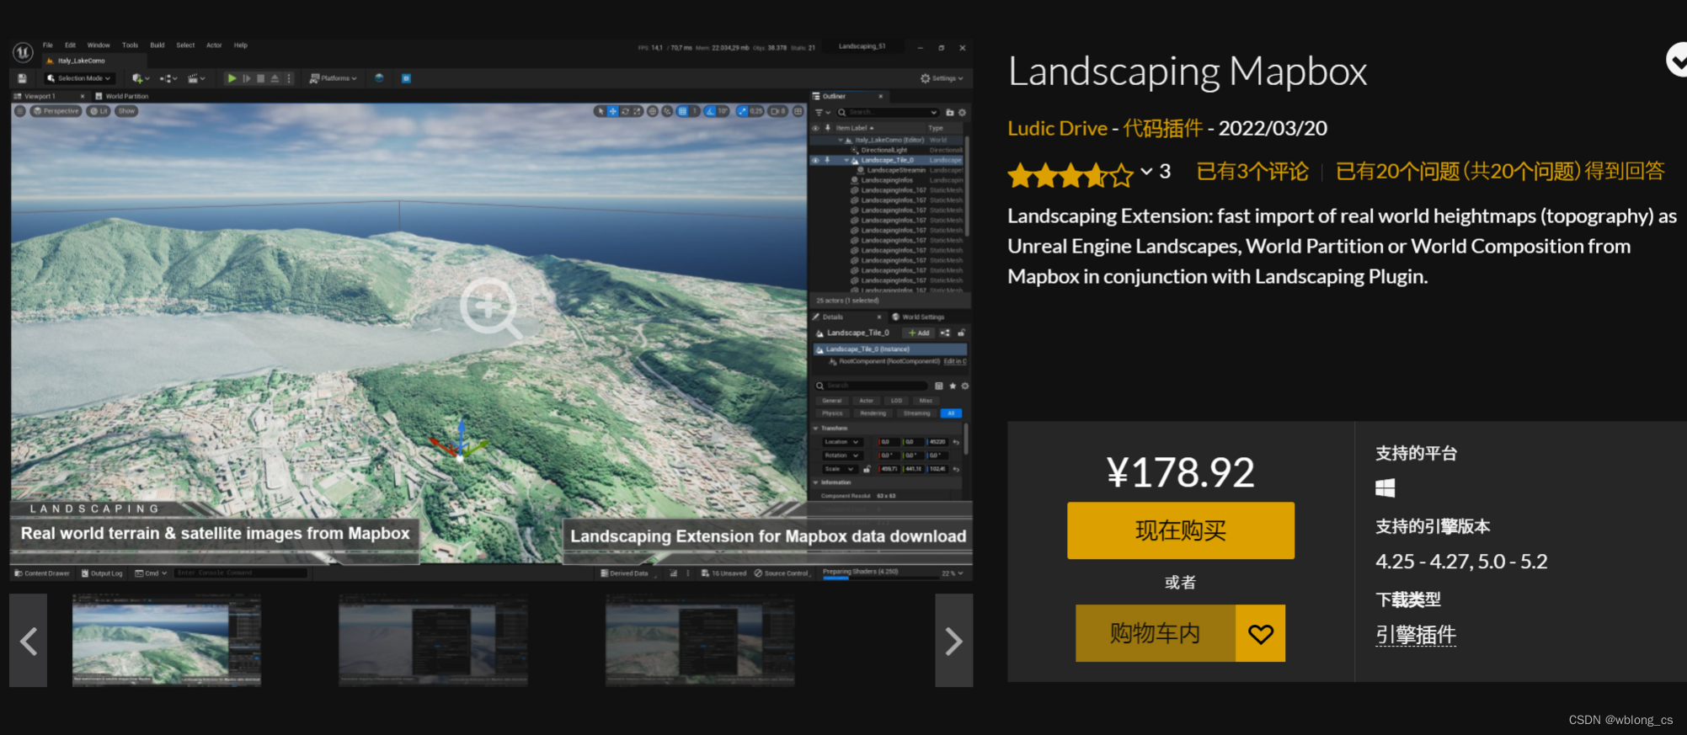The image size is (1687, 735).
Task: Click the 购物车内 cart button
Action: pos(1155,633)
